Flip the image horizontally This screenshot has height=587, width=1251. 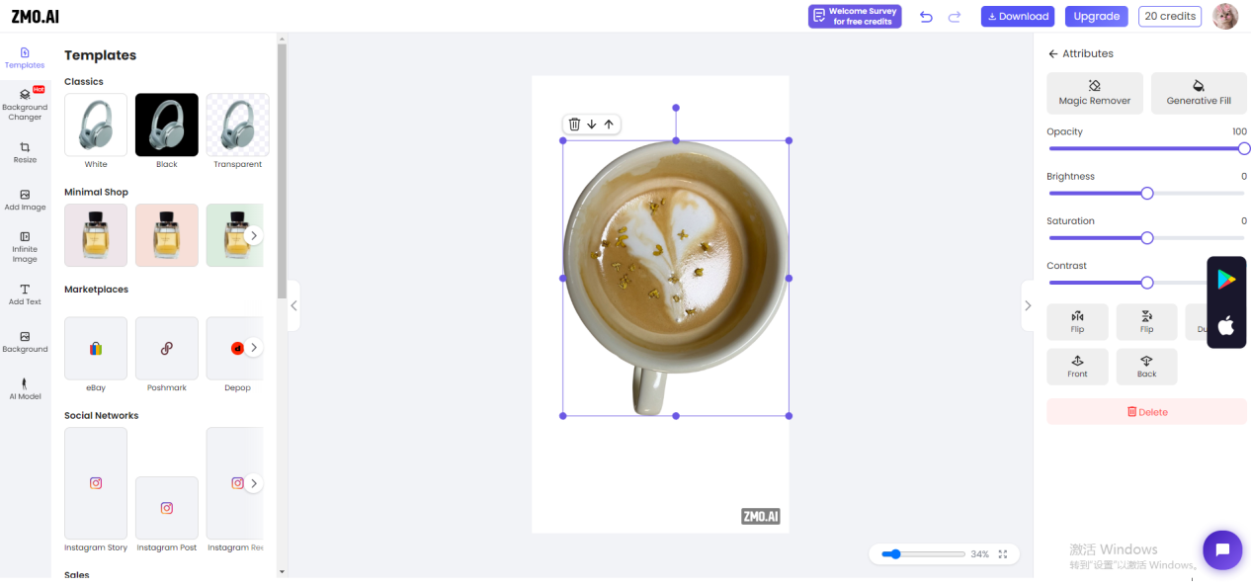tap(1077, 322)
